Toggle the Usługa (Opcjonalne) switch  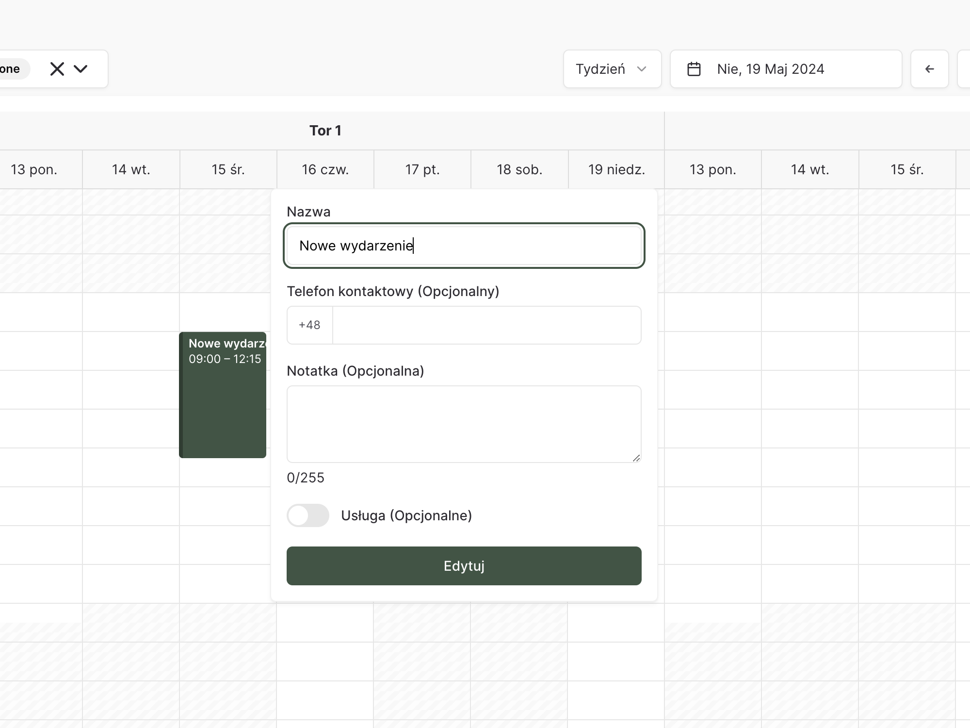click(x=308, y=515)
